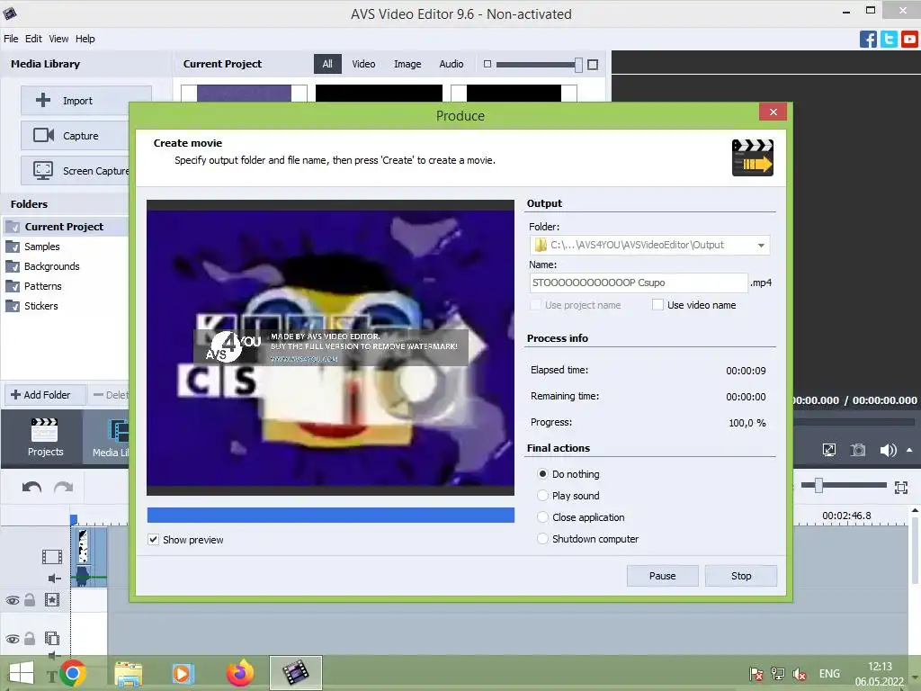Select the Play sound final action

542,496
